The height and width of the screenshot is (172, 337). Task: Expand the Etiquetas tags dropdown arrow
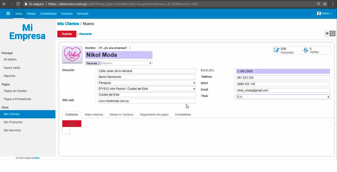pos(150,63)
